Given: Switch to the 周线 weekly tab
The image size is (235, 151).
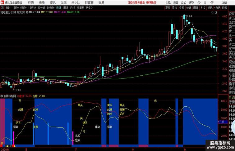Looking at the screenshot, I should pos(66,8).
